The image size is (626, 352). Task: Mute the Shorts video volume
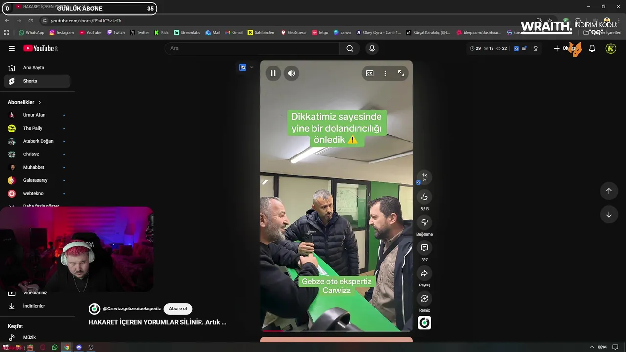pyautogui.click(x=291, y=73)
